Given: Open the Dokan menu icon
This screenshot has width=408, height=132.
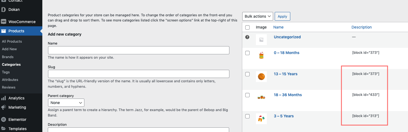Looking at the screenshot, I should 4,10.
